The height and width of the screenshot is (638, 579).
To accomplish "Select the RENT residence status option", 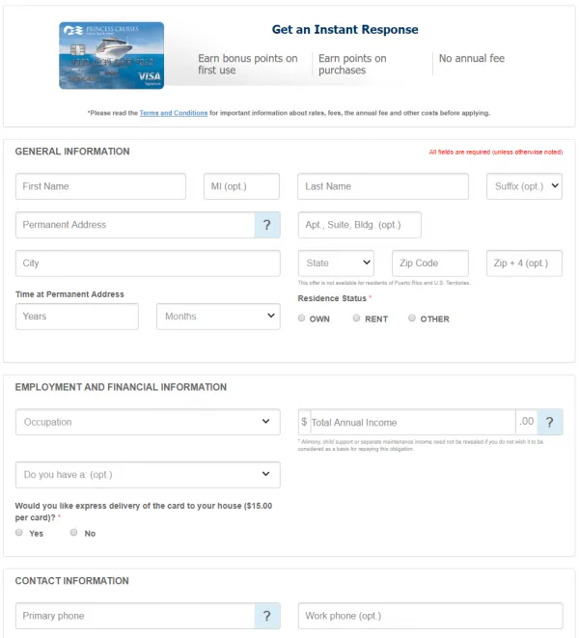I will click(357, 319).
